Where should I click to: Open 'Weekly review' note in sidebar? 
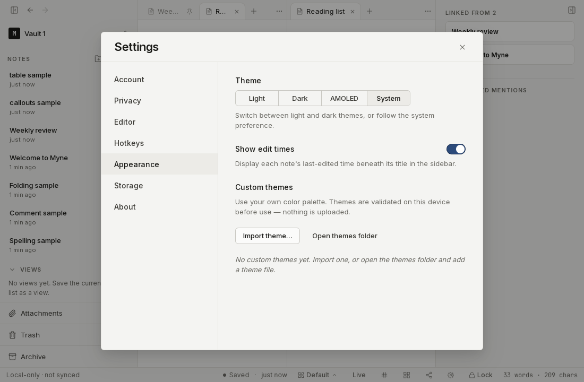(x=50, y=134)
